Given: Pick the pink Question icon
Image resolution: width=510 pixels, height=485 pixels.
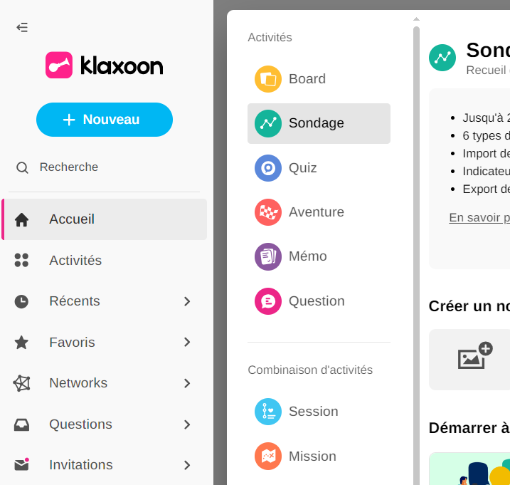Looking at the screenshot, I should point(268,301).
